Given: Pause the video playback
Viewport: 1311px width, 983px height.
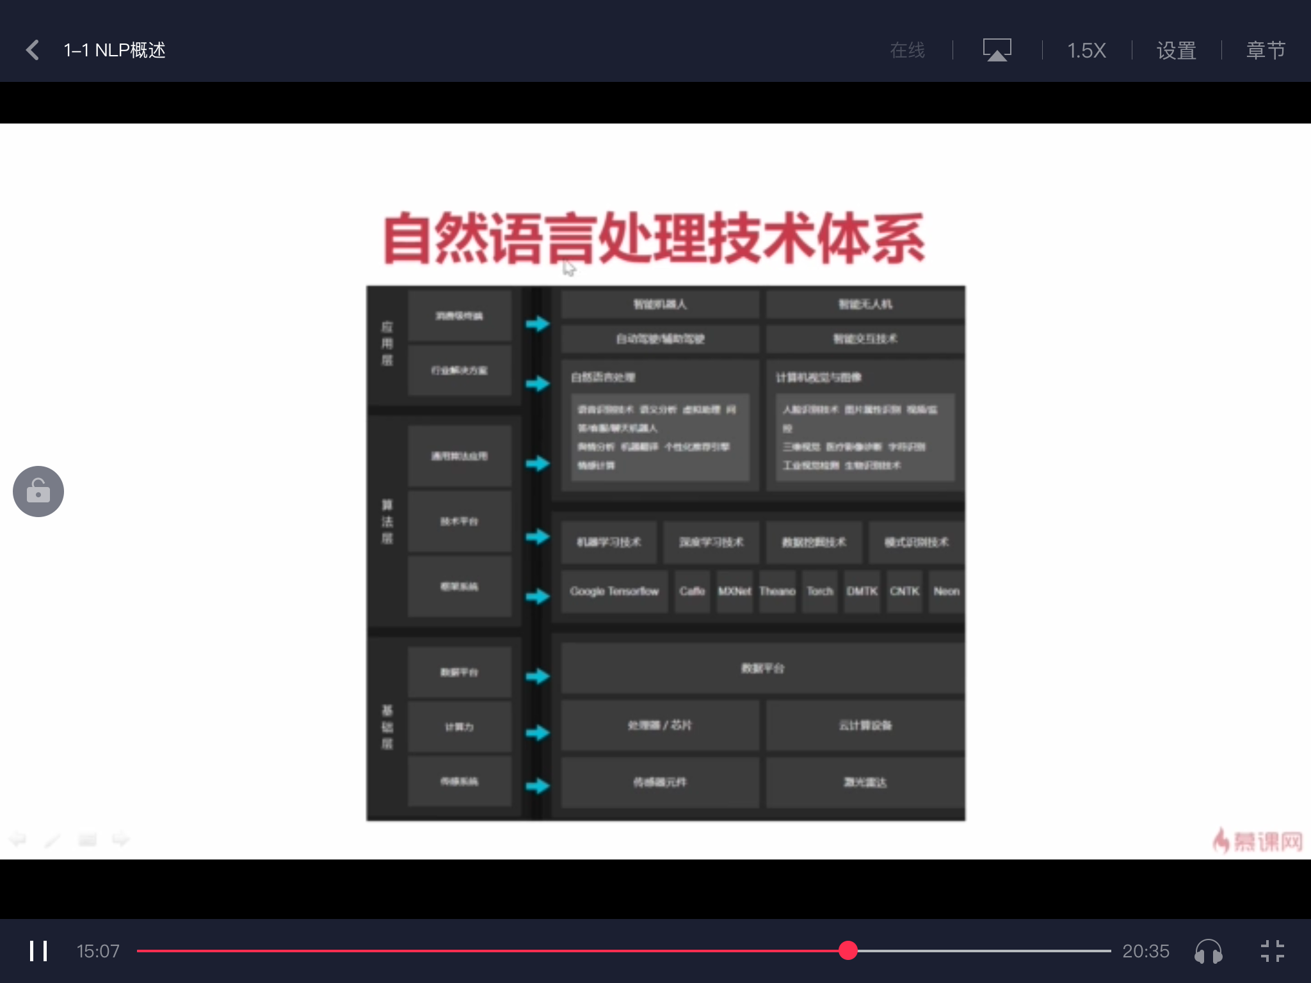Looking at the screenshot, I should (38, 951).
